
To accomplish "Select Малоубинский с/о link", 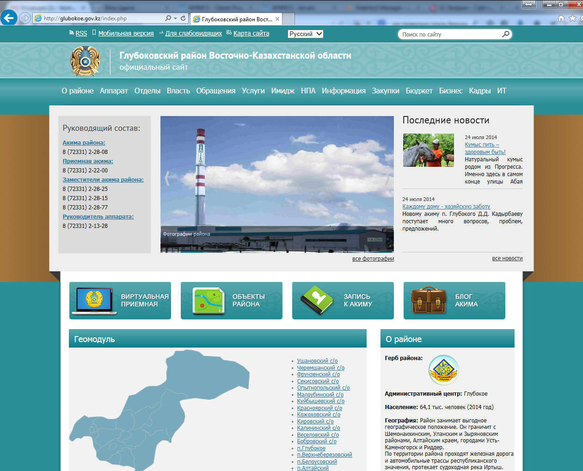I will tap(320, 395).
